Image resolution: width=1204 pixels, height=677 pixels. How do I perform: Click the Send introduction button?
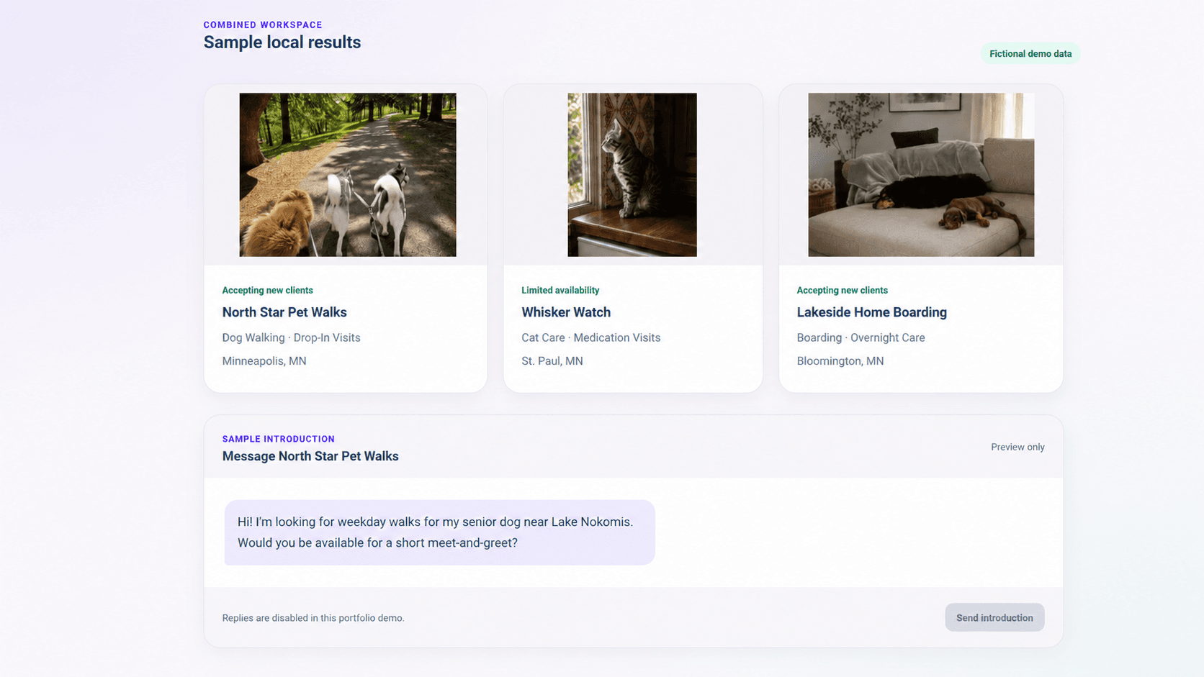[x=994, y=617]
